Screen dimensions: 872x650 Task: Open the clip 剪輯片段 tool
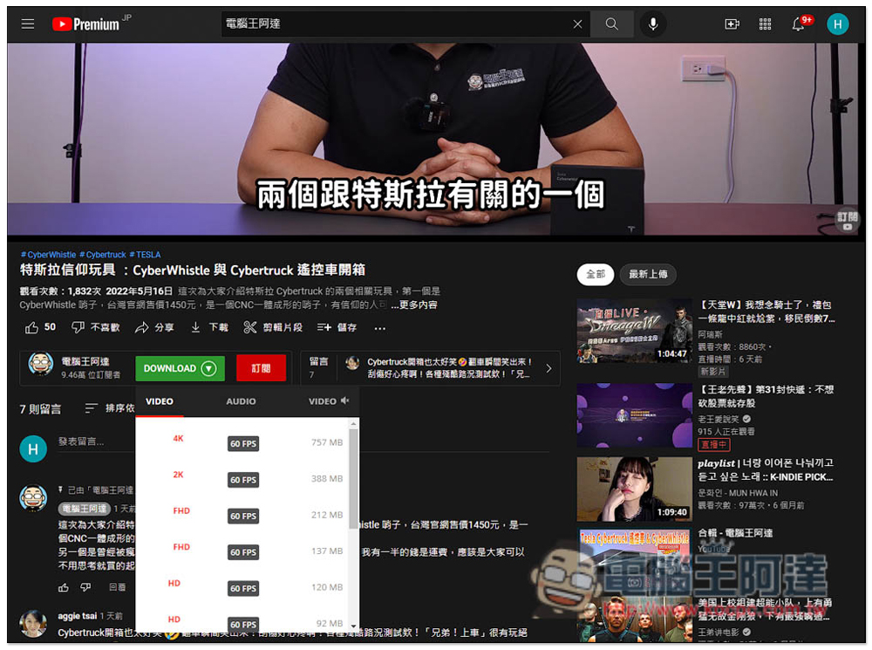pyautogui.click(x=272, y=327)
